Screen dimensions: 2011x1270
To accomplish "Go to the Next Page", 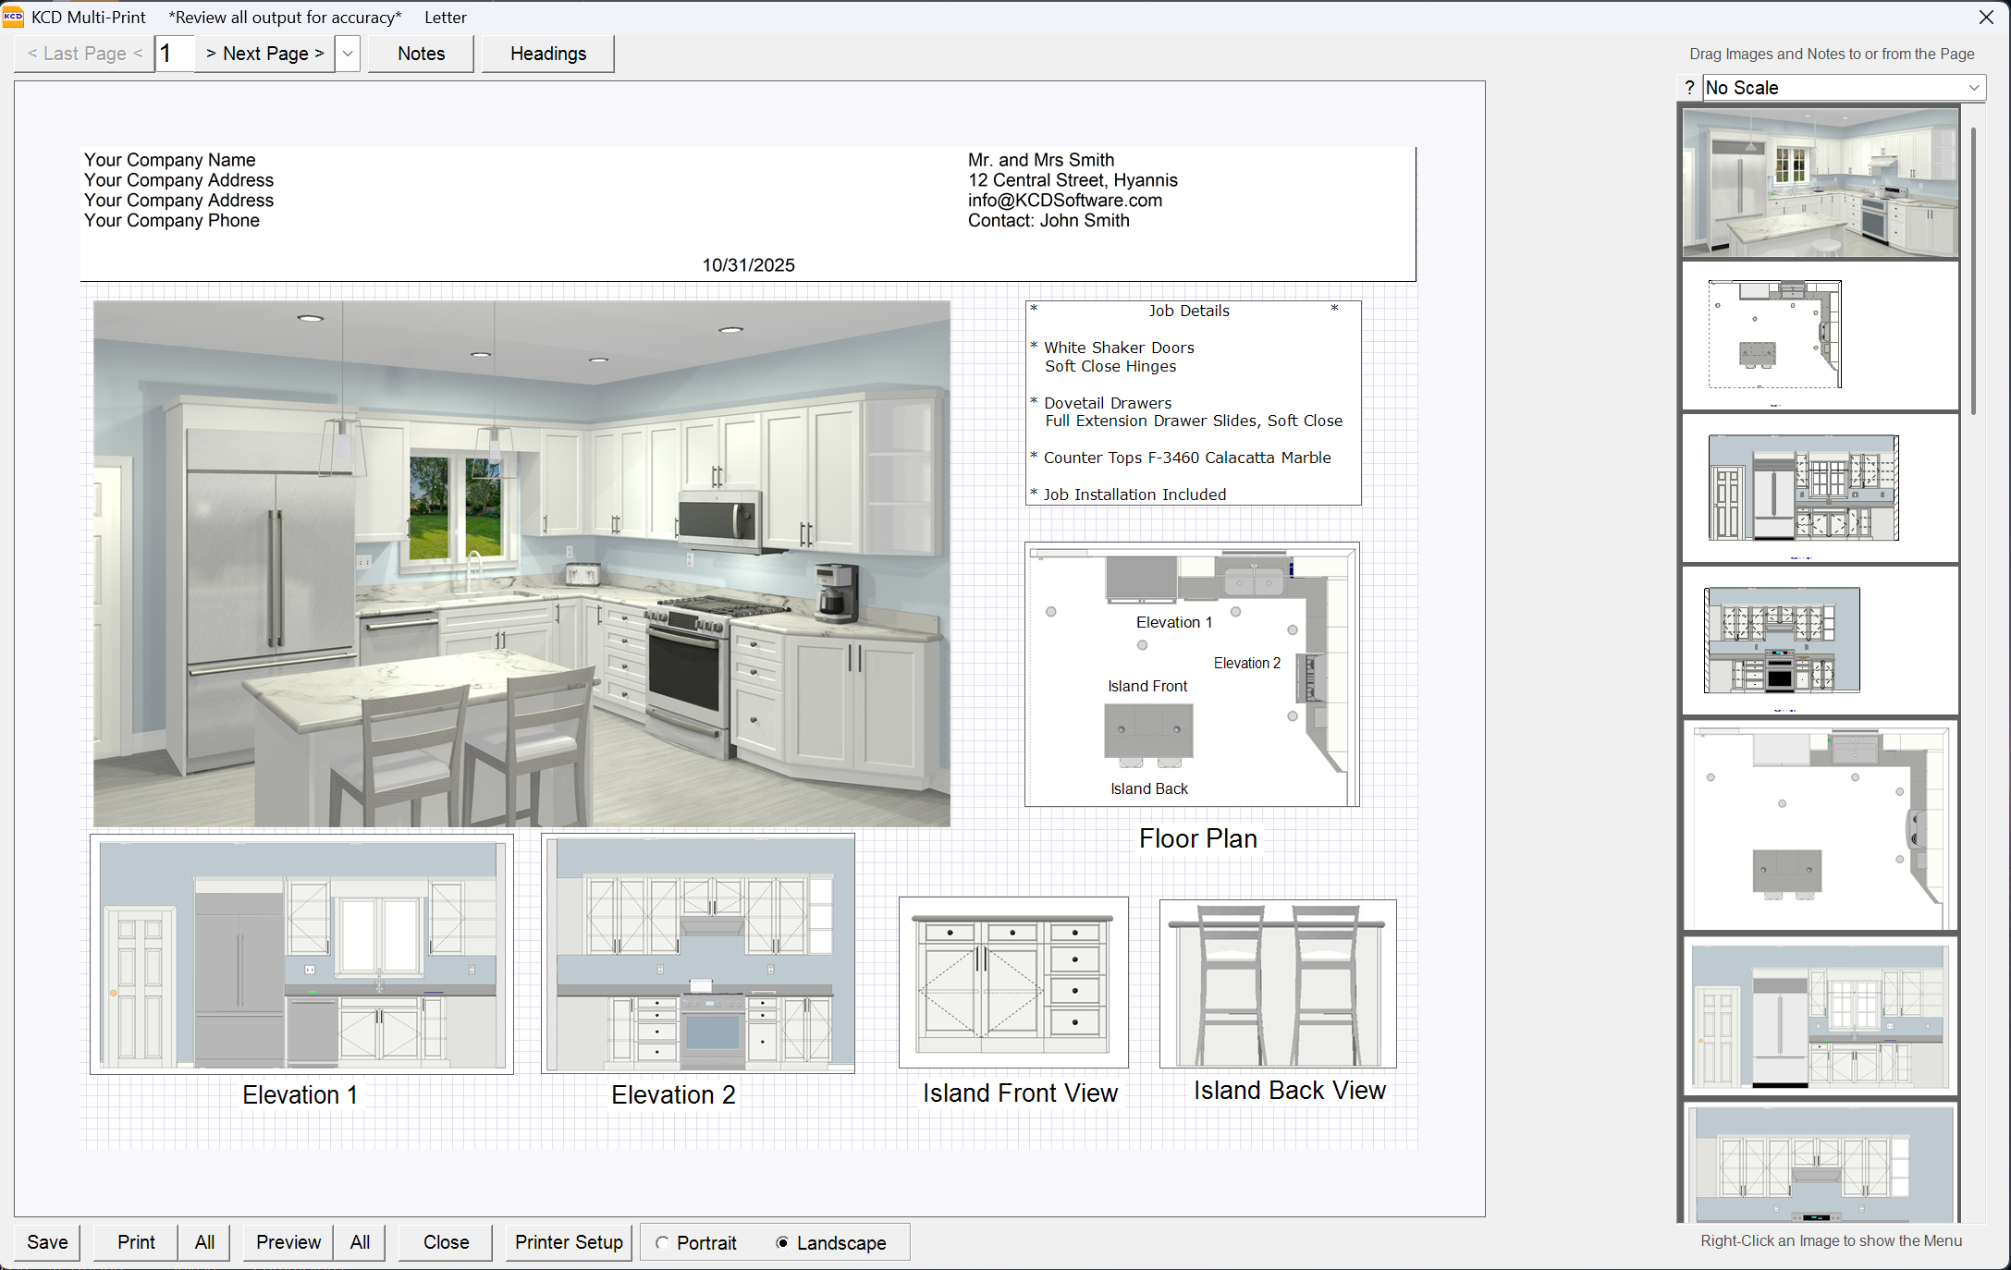I will pyautogui.click(x=265, y=54).
